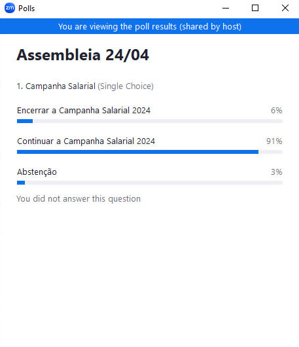
Task: Close the Polls window
Action: 285,9
